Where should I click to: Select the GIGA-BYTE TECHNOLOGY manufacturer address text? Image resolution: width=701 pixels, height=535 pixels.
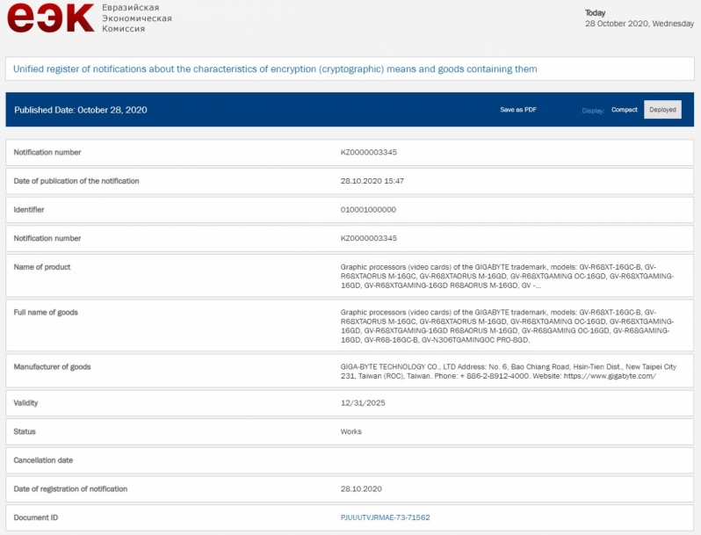pos(509,372)
